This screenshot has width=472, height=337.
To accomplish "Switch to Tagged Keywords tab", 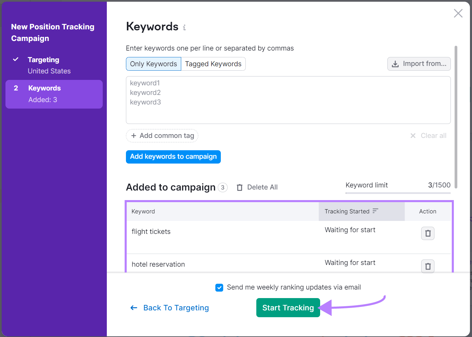I will [x=213, y=64].
